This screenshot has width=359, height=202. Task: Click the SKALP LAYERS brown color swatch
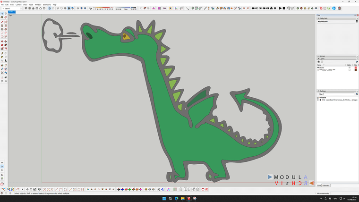(356, 70)
